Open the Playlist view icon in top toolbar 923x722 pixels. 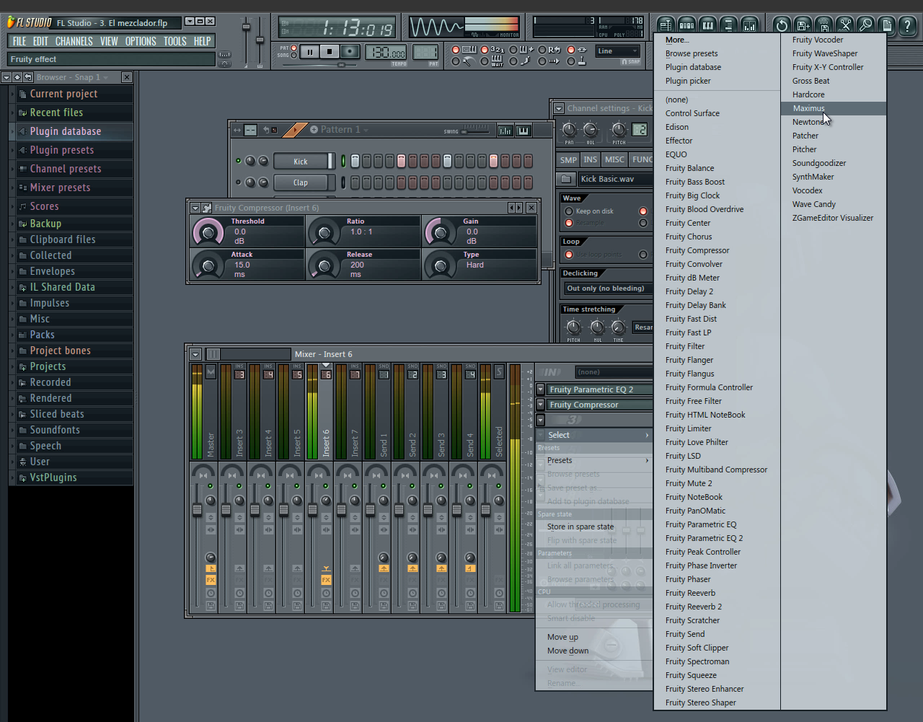666,25
